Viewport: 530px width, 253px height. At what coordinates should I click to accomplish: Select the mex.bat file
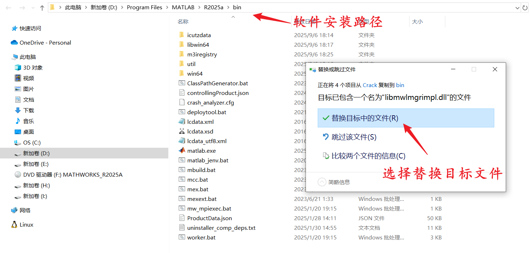[198, 189]
